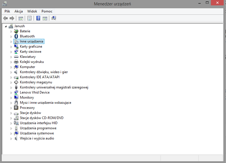Click the Urządzenia interfejsu HID icon
Screen dimensions: 226x163
(16, 123)
